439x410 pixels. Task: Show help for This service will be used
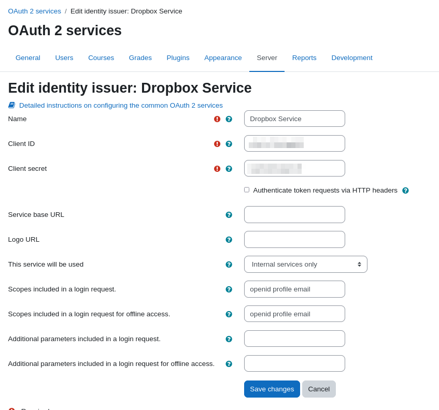(x=229, y=265)
